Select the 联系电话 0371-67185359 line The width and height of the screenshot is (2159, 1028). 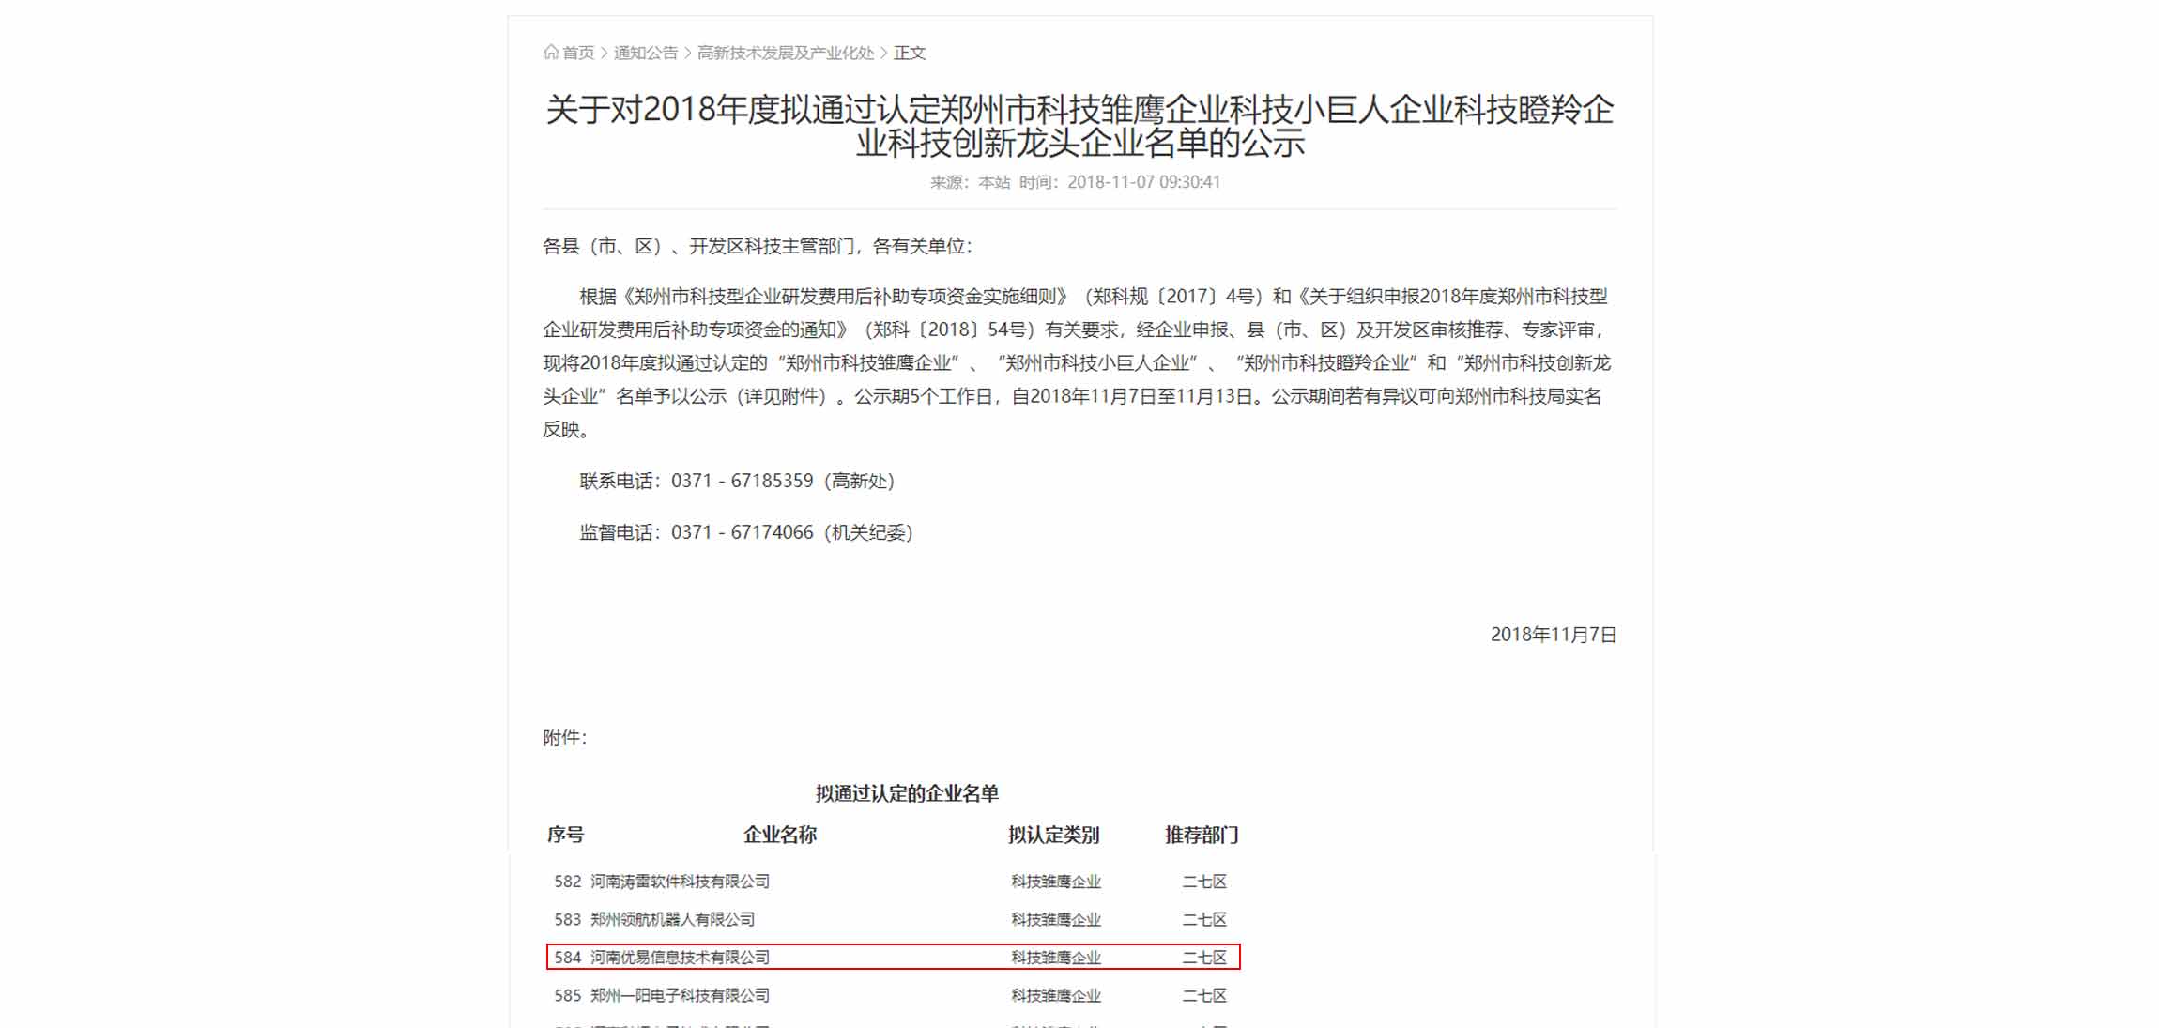click(x=737, y=481)
